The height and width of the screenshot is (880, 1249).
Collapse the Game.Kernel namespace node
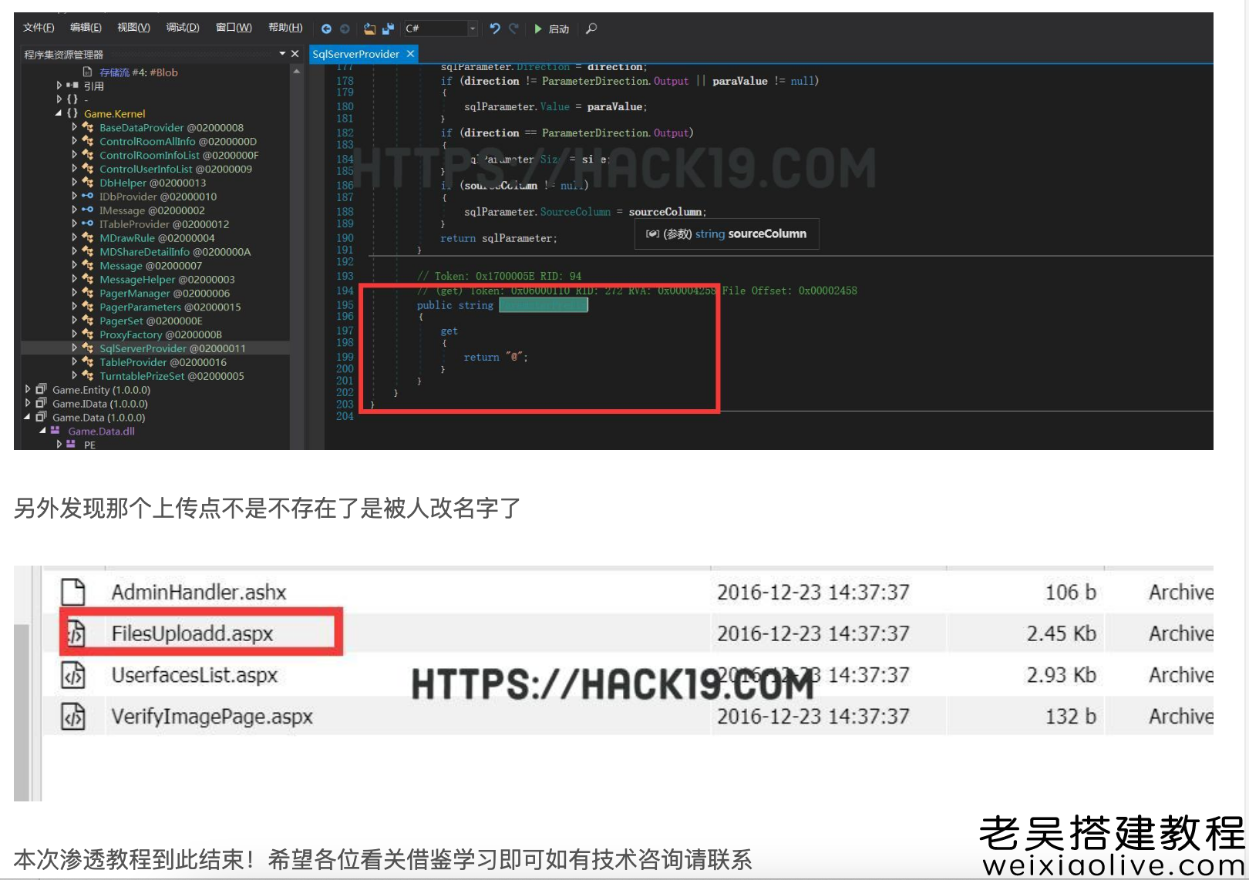click(58, 113)
